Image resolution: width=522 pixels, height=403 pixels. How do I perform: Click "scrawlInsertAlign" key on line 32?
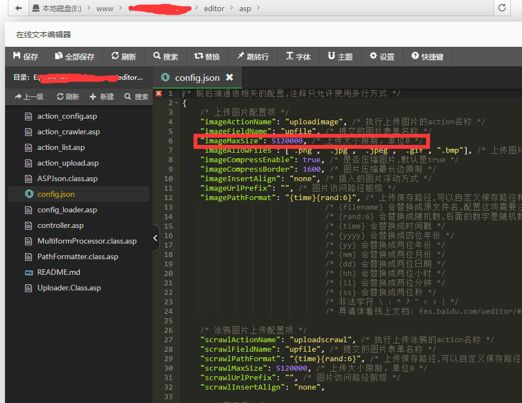(x=243, y=387)
